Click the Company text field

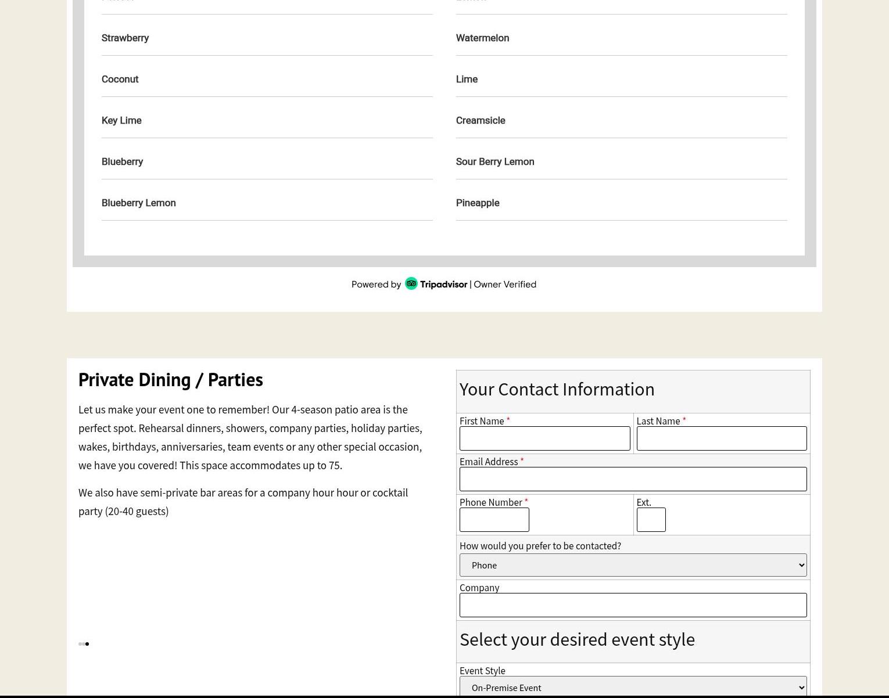coord(633,605)
